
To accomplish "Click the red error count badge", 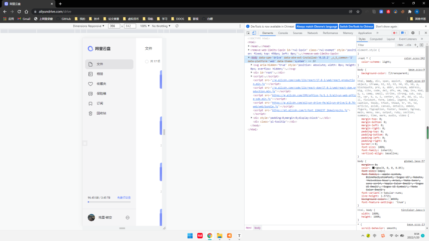I will (x=395, y=33).
